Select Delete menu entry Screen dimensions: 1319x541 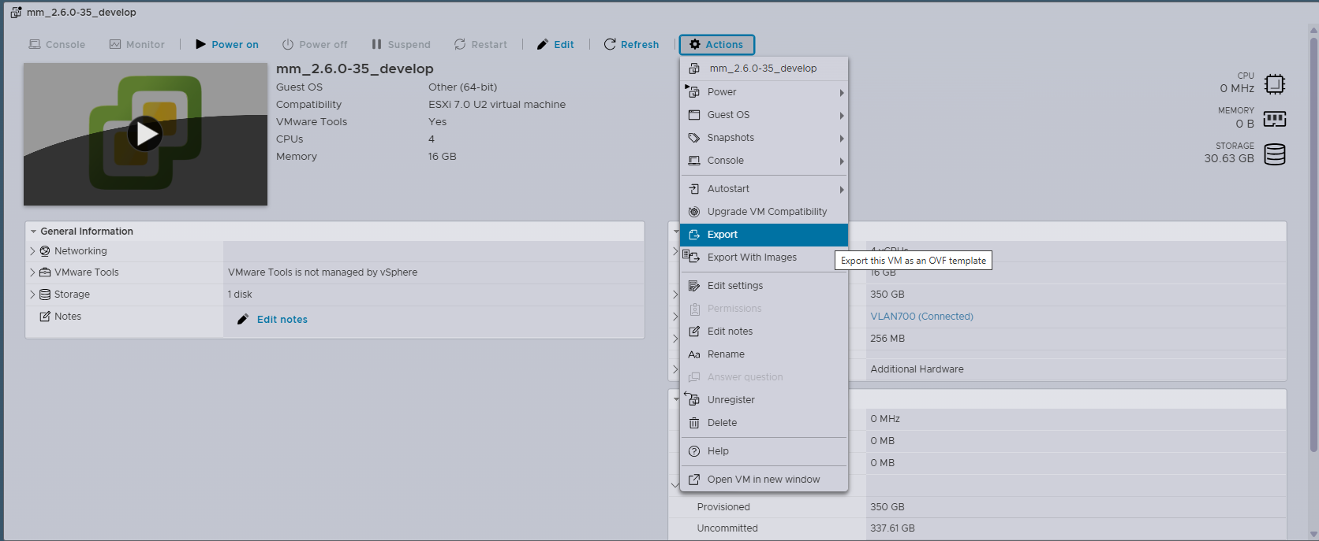[764, 423]
